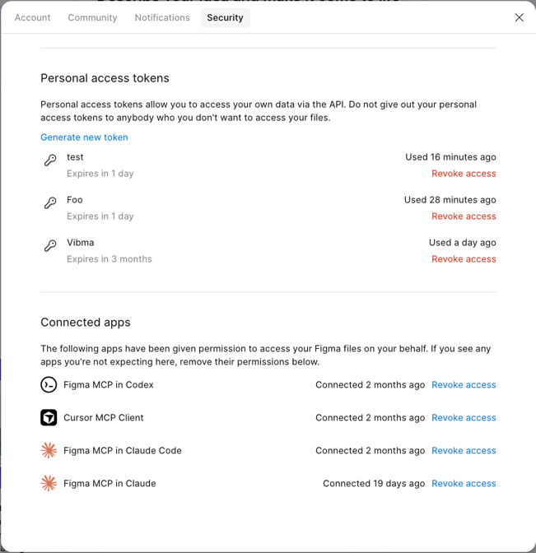Close the settings dialog with X
The height and width of the screenshot is (553, 536).
(519, 17)
